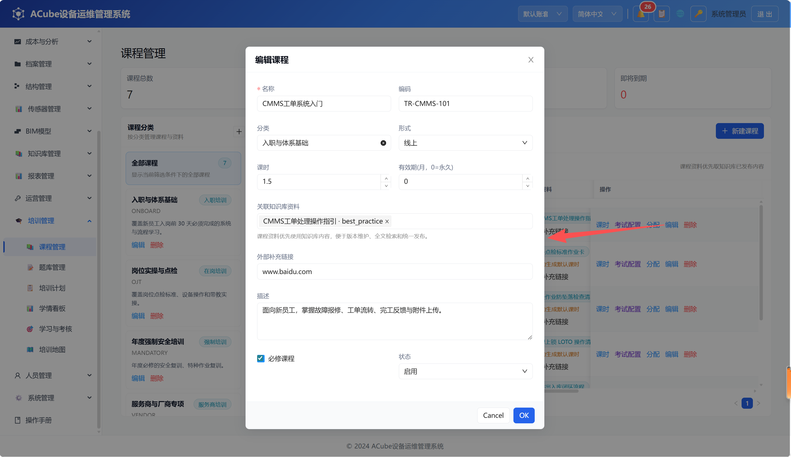791x457 pixels.
Task: Open the 简体中文 language dropdown
Action: pyautogui.click(x=597, y=14)
